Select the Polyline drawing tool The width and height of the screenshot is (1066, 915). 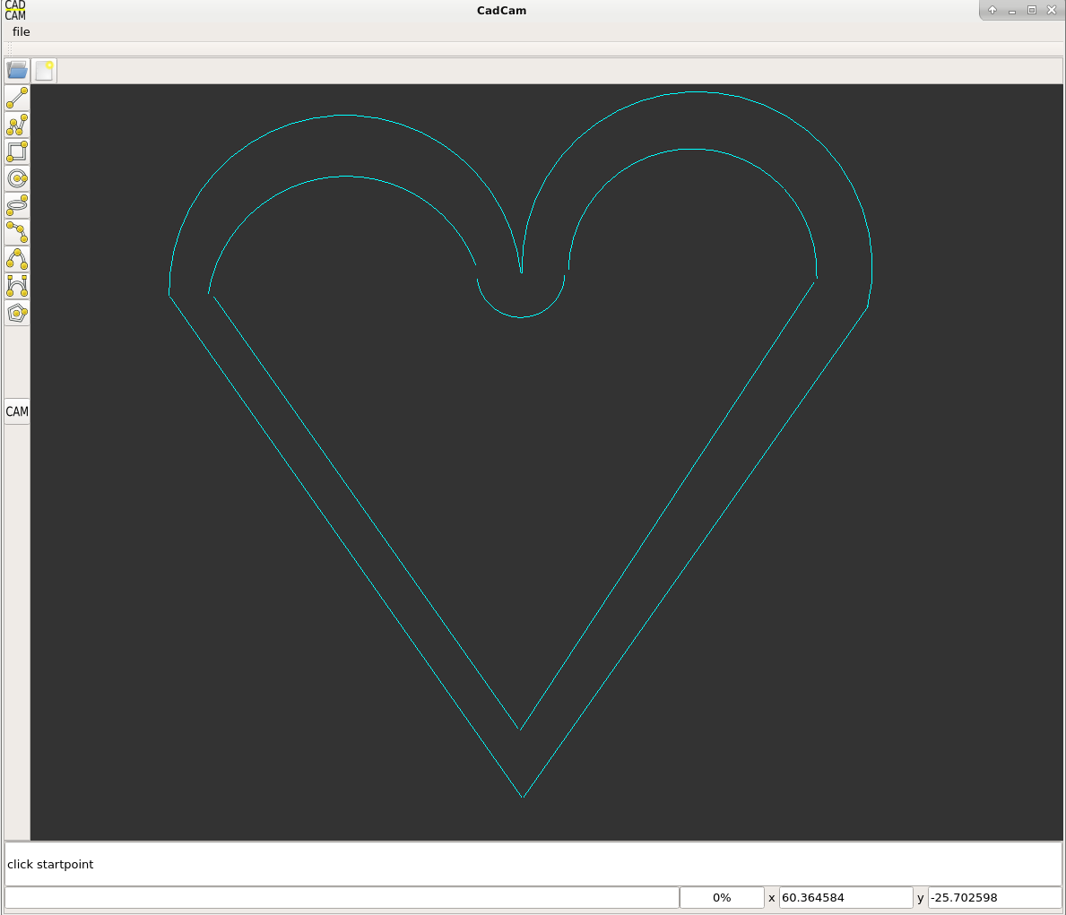click(17, 125)
